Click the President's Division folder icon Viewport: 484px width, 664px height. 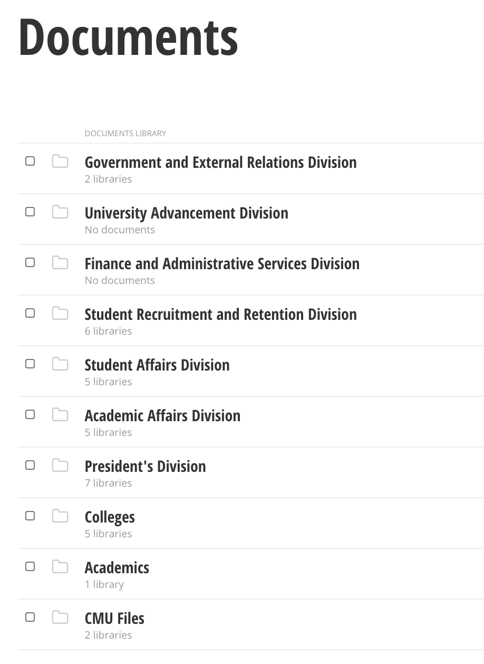[60, 466]
